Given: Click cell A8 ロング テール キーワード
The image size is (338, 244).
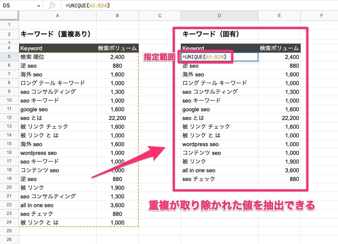Looking at the screenshot, I should (57, 83).
